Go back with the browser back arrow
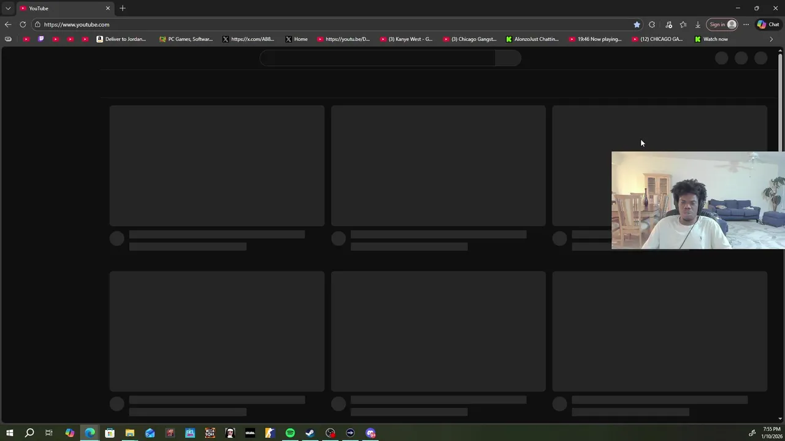 pyautogui.click(x=8, y=24)
